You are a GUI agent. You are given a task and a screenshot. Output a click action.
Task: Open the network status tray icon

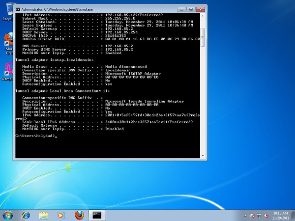click(x=259, y=215)
